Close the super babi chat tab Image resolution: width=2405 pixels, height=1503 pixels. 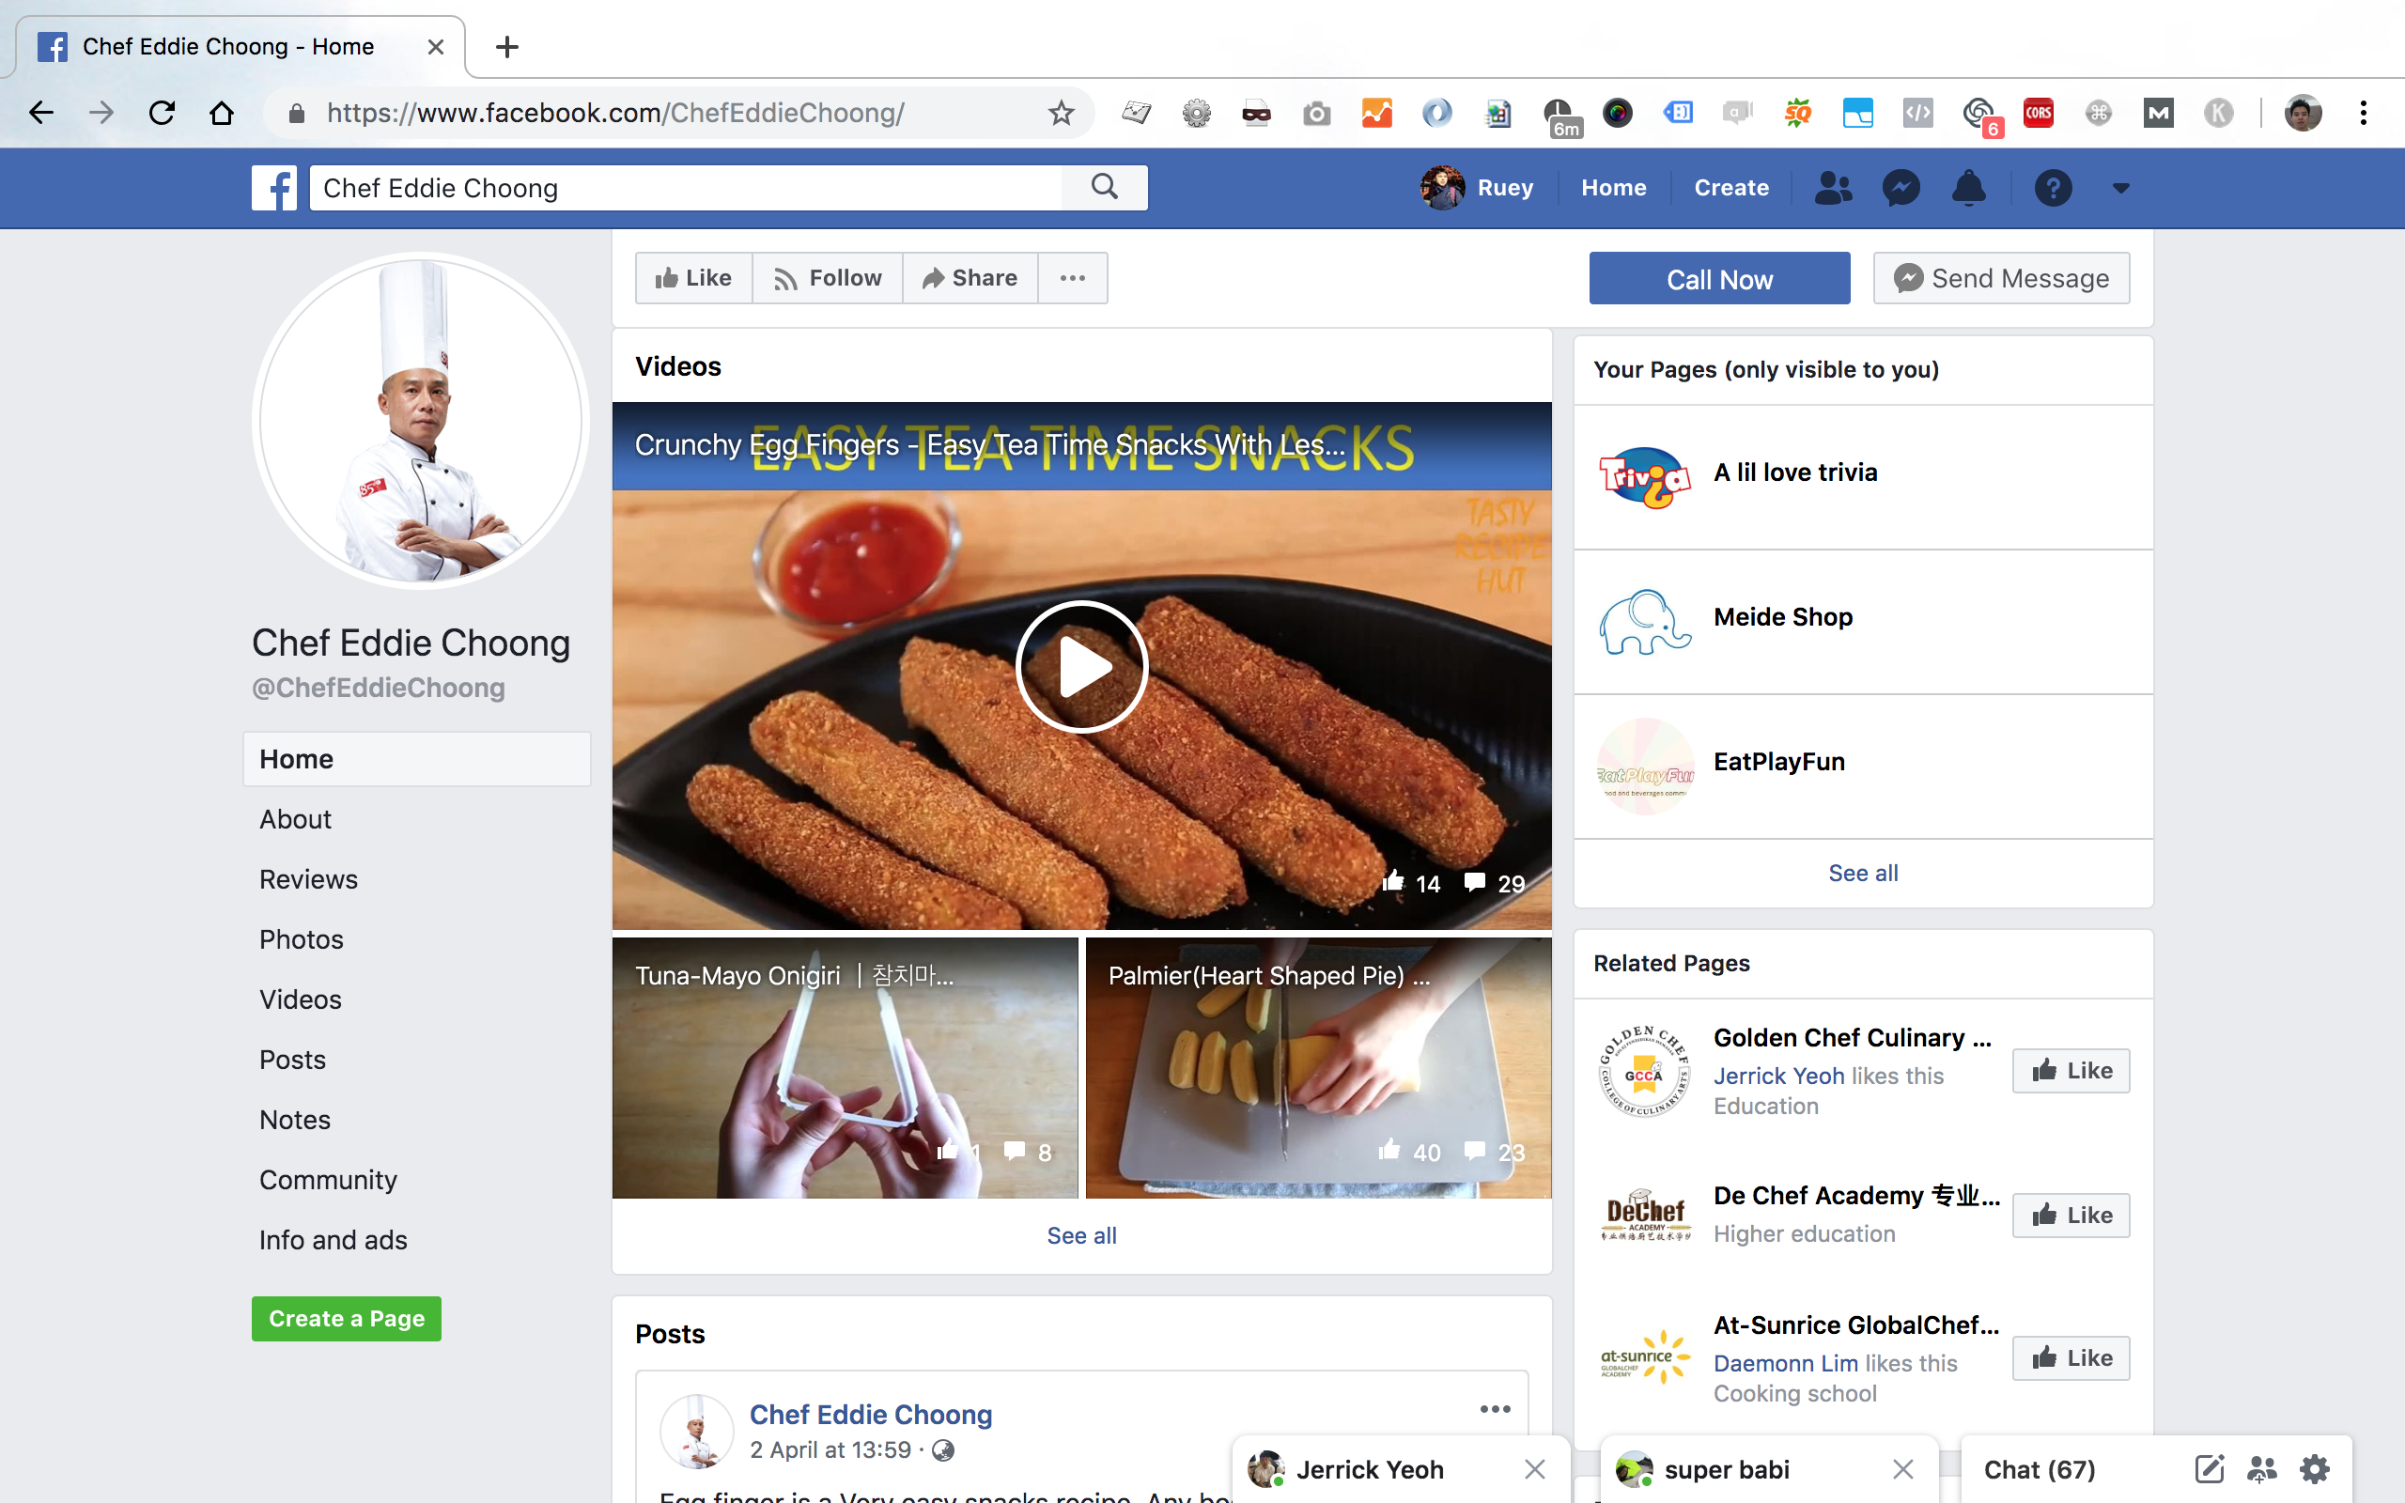coord(1902,1469)
